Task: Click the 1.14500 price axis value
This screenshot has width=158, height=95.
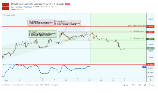Action: click(150, 19)
